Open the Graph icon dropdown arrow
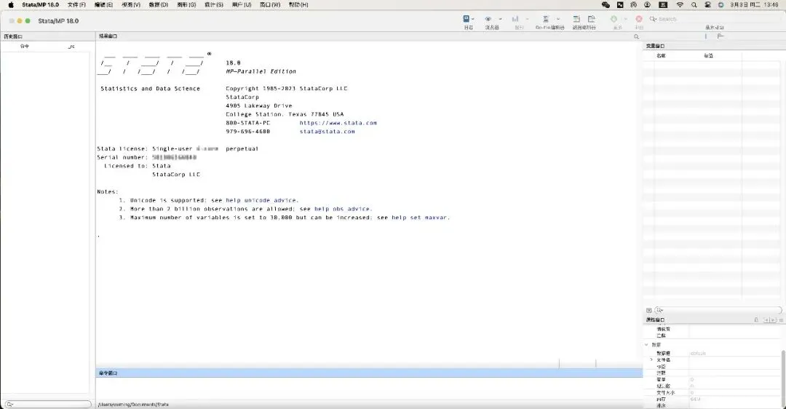This screenshot has height=409, width=786. pyautogui.click(x=528, y=19)
